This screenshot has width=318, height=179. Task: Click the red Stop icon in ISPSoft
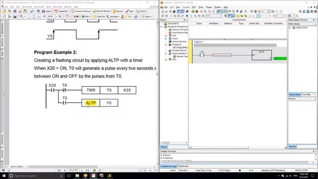pos(197,11)
